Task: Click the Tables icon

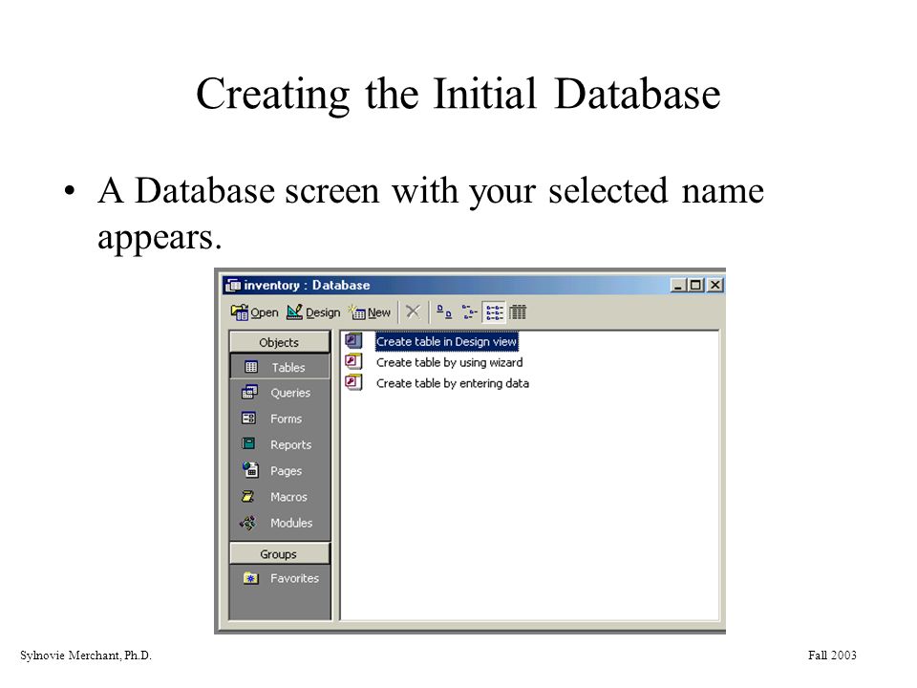Action: click(x=251, y=367)
